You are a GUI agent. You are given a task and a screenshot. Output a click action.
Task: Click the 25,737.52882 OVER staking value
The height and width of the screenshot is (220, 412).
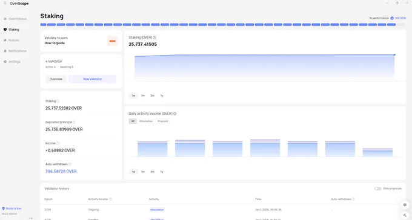[x=64, y=108]
